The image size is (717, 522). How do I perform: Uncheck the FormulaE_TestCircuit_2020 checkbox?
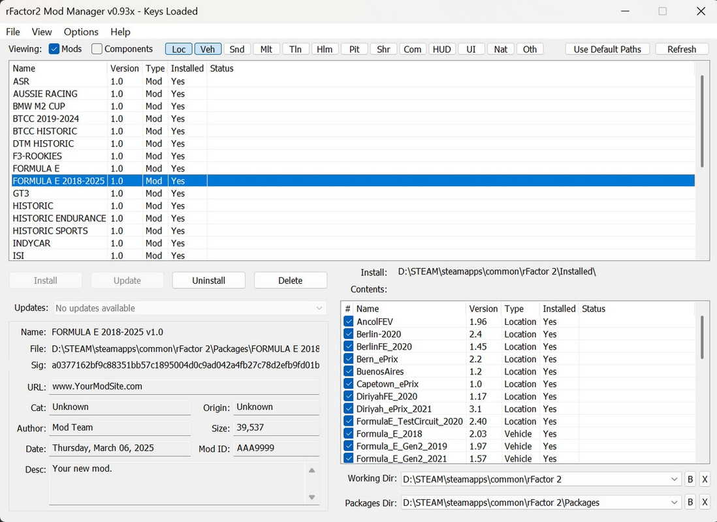(349, 421)
